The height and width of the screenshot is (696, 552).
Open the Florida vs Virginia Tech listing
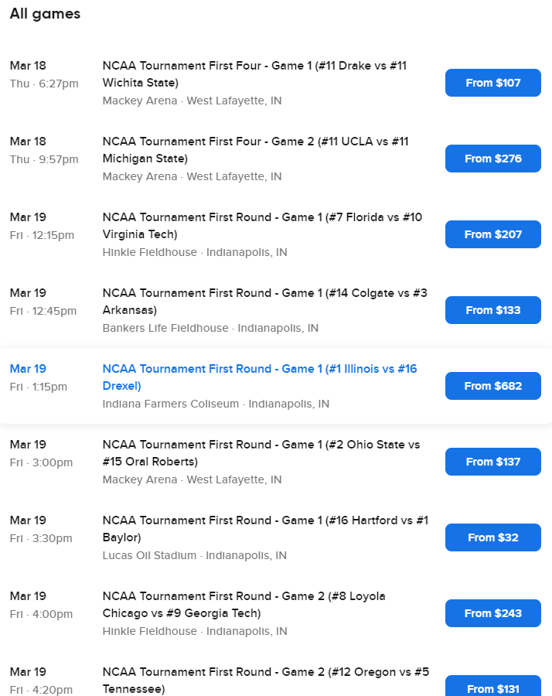262,226
